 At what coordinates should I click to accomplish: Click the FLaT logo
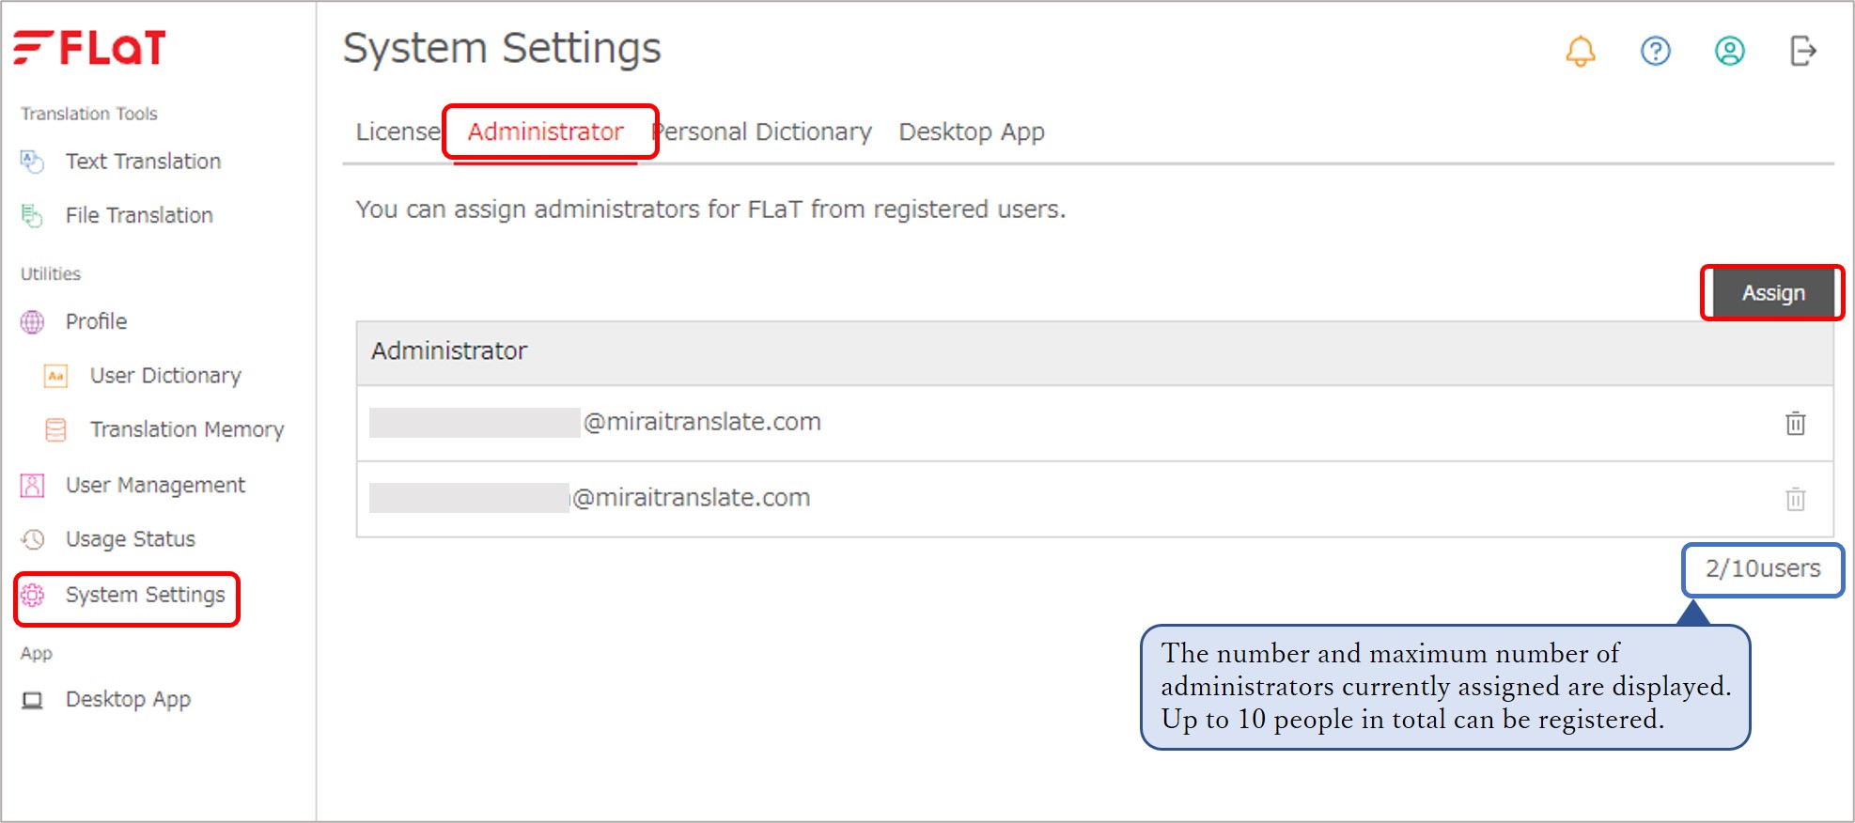coord(89,48)
